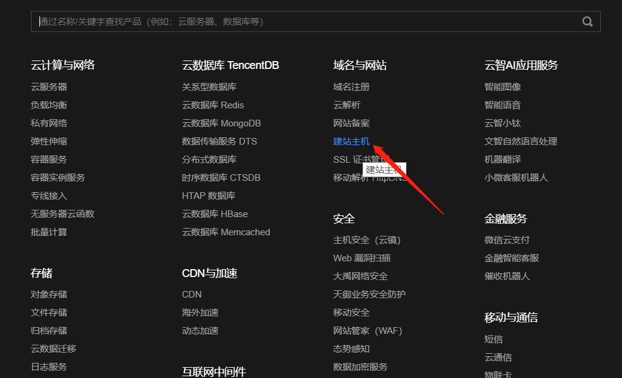This screenshot has height=378, width=622.
Task: Open 云智小钛 link
Action: [502, 123]
